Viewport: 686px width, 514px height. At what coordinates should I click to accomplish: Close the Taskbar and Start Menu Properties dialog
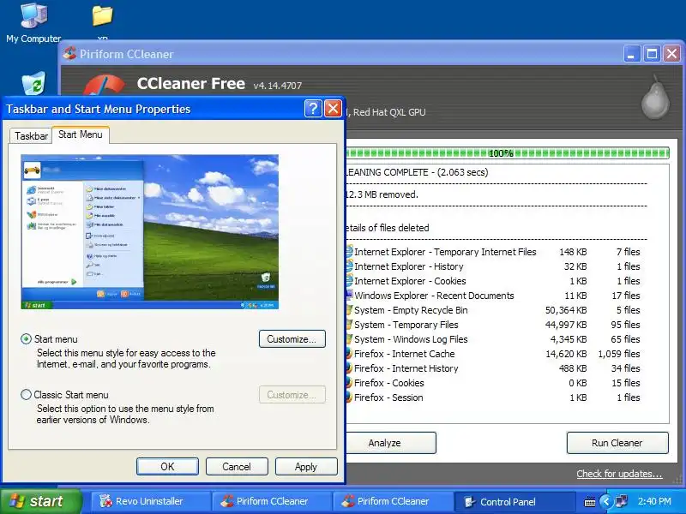point(333,109)
